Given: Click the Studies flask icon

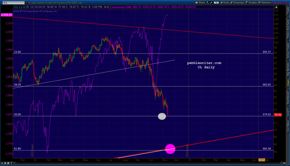Looking at the screenshot, I should 247,3.
